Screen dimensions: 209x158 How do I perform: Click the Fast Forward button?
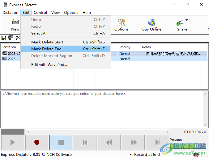(133, 142)
